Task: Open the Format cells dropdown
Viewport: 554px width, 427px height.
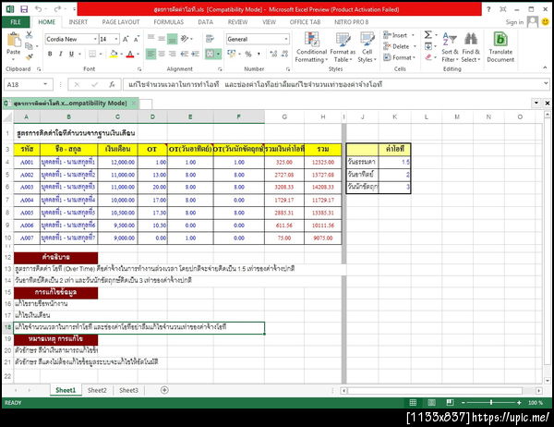Action: pos(414,57)
